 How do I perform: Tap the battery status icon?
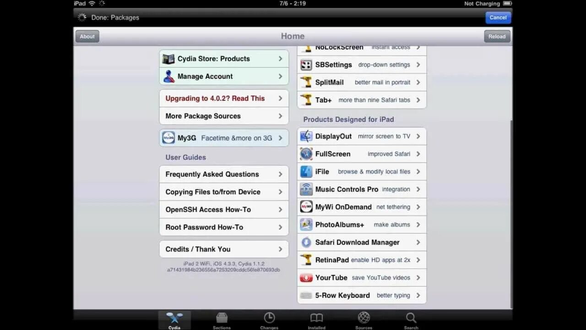(507, 3)
